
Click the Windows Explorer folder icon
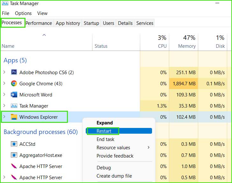(14, 117)
